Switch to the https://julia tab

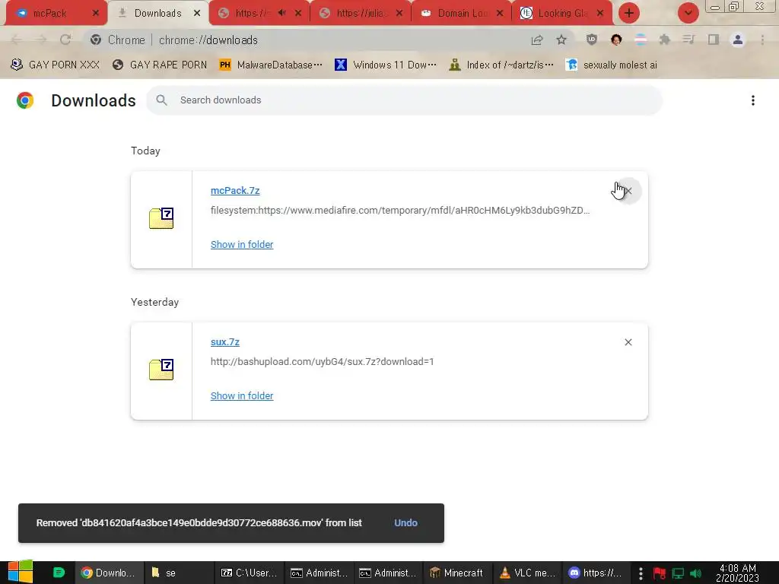click(360, 13)
